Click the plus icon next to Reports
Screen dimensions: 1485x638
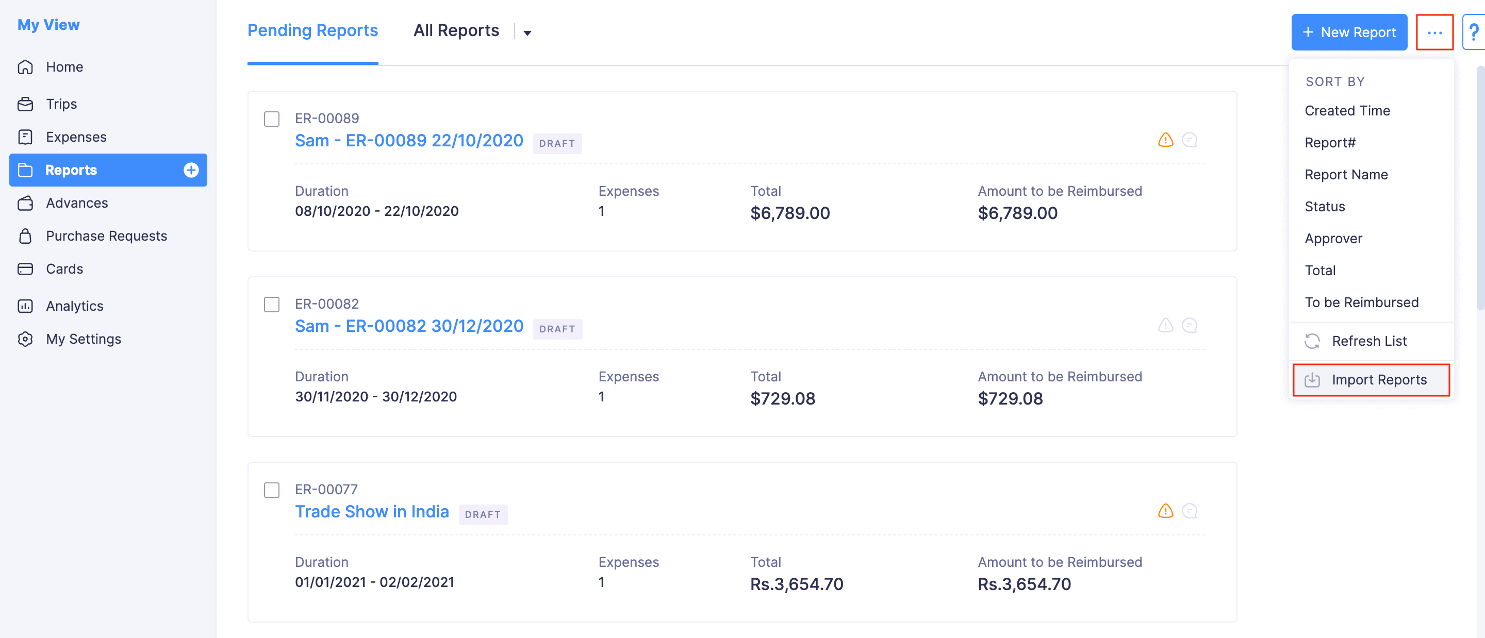pos(190,170)
